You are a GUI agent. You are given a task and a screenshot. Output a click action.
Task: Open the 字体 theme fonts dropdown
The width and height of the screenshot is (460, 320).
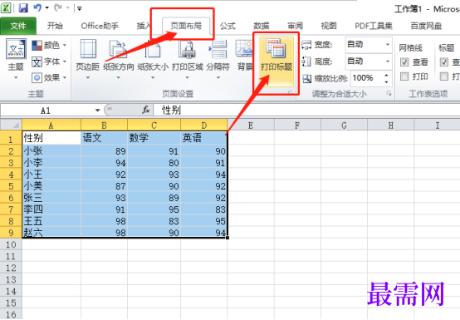pyautogui.click(x=49, y=62)
